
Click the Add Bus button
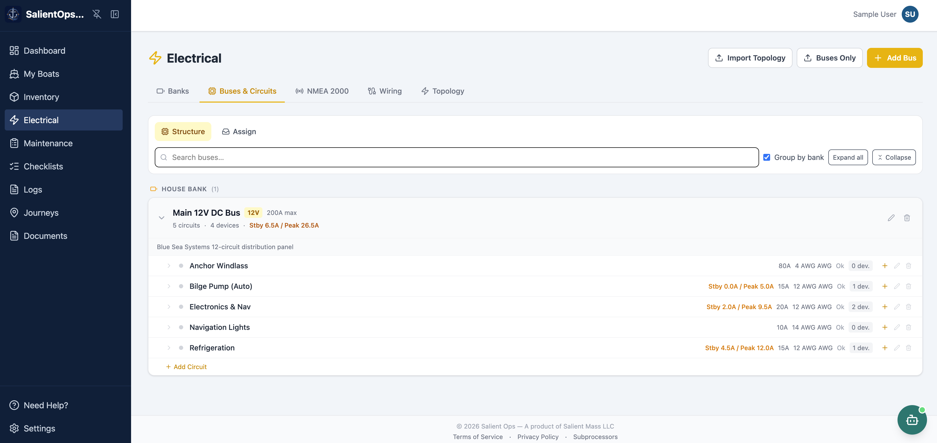click(x=894, y=58)
